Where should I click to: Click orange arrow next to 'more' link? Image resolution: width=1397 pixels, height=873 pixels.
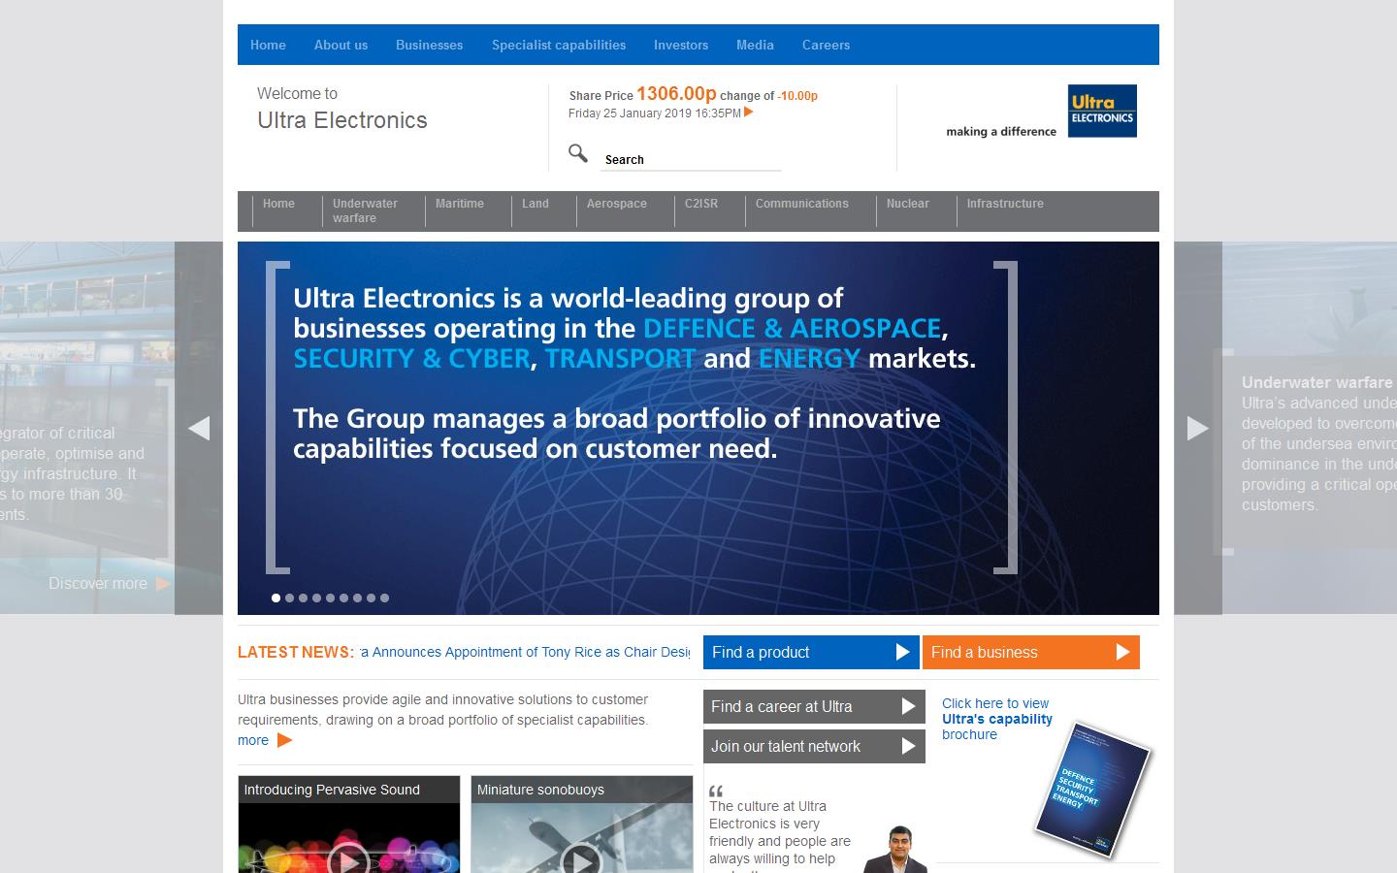284,740
